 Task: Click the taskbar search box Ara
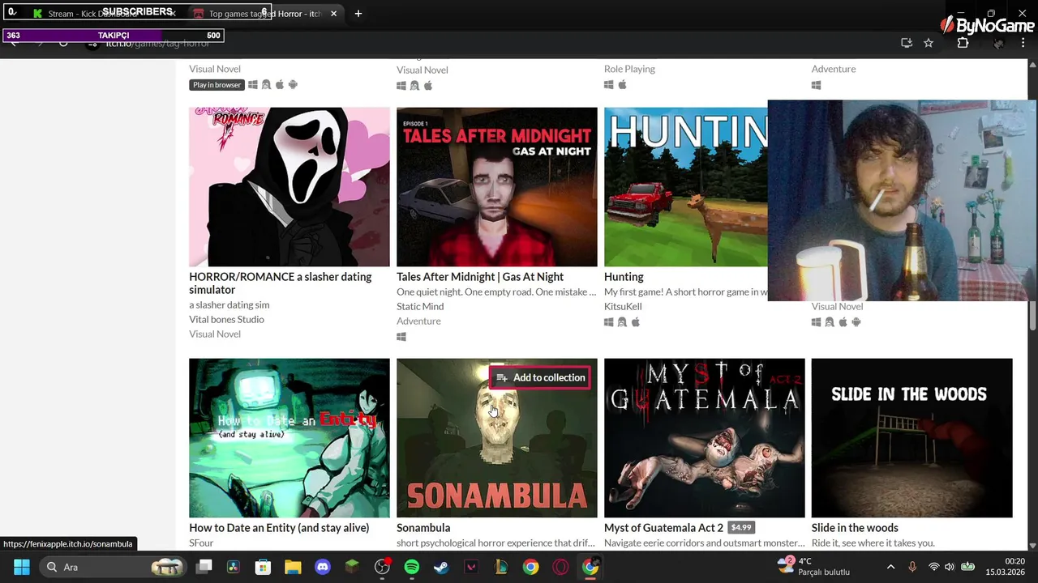(x=113, y=567)
